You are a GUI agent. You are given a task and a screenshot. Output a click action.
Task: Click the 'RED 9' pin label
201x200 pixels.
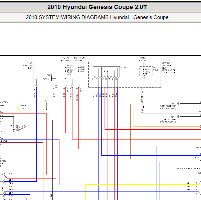pyautogui.click(x=192, y=186)
